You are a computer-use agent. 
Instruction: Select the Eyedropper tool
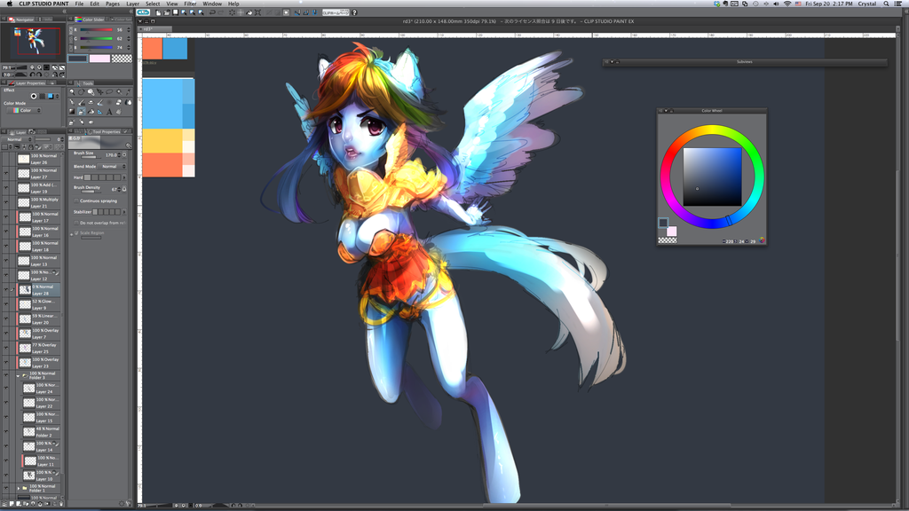pyautogui.click(x=128, y=91)
